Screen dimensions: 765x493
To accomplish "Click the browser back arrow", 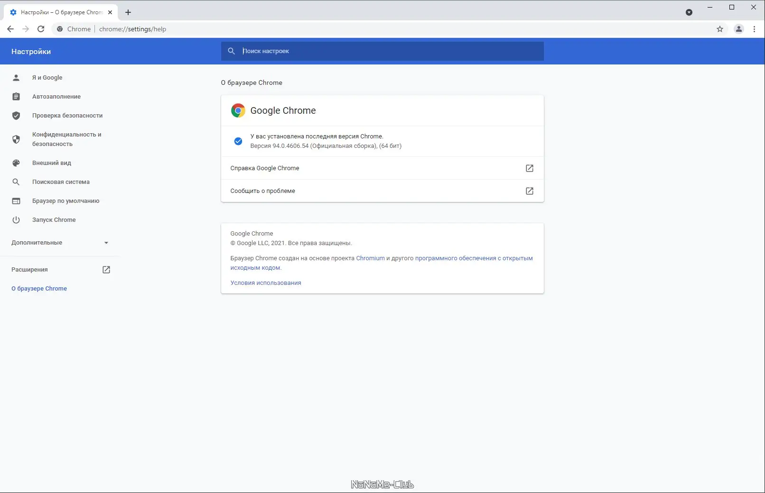I will pyautogui.click(x=10, y=29).
